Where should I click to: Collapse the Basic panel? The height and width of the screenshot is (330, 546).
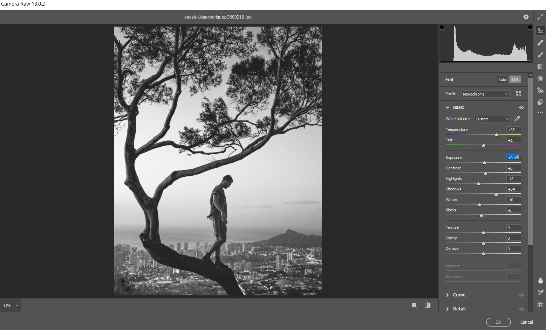coord(448,107)
